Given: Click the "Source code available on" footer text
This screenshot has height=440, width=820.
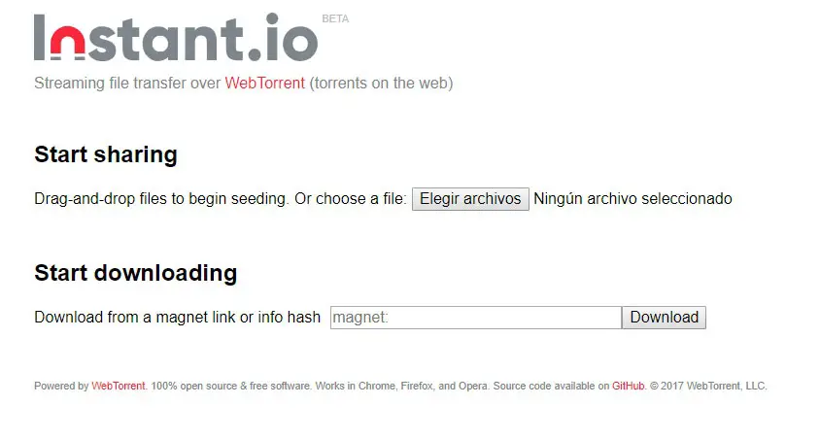Looking at the screenshot, I should point(551,386).
